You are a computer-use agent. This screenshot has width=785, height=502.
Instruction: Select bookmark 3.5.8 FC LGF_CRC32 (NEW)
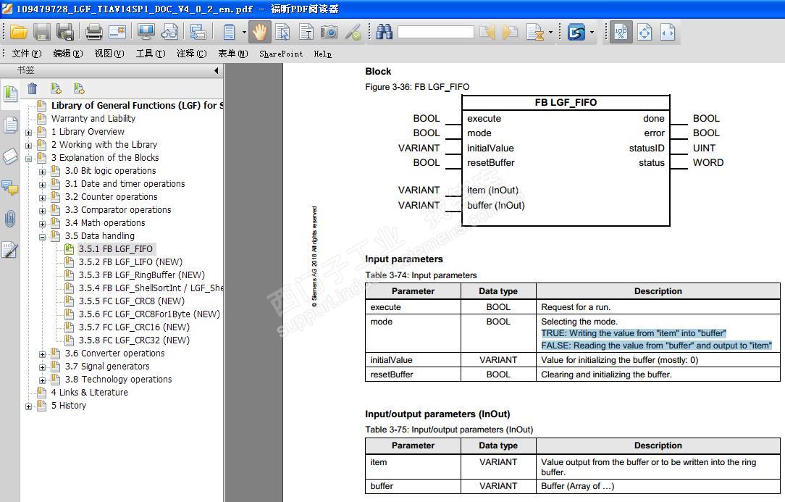tap(134, 340)
